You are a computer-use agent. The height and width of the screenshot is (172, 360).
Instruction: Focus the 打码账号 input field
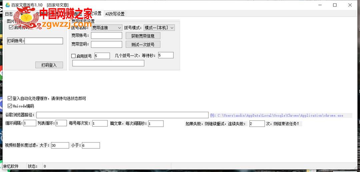click(x=44, y=41)
